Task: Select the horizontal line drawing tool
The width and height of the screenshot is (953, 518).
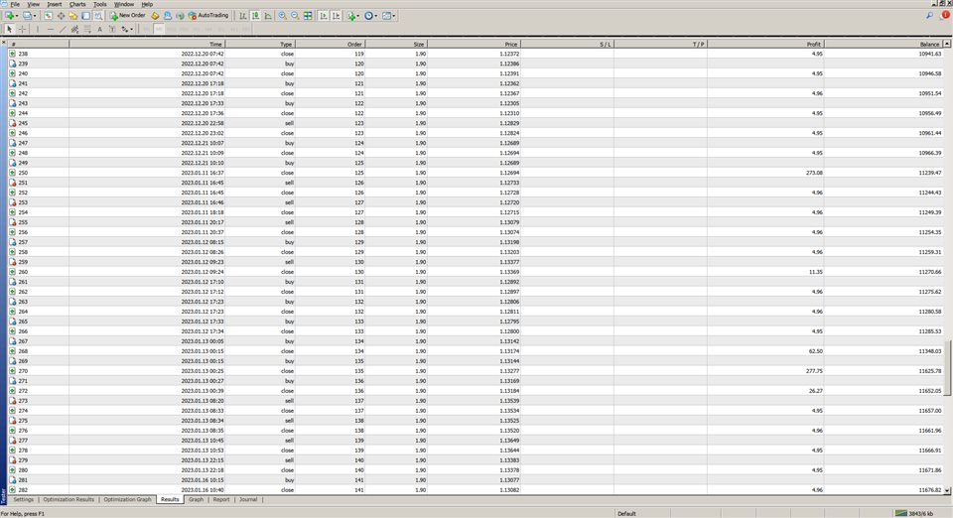Action: (50, 29)
